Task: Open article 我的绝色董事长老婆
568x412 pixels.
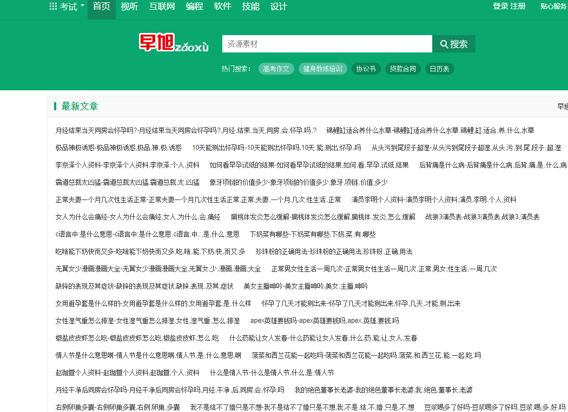Action: click(384, 391)
